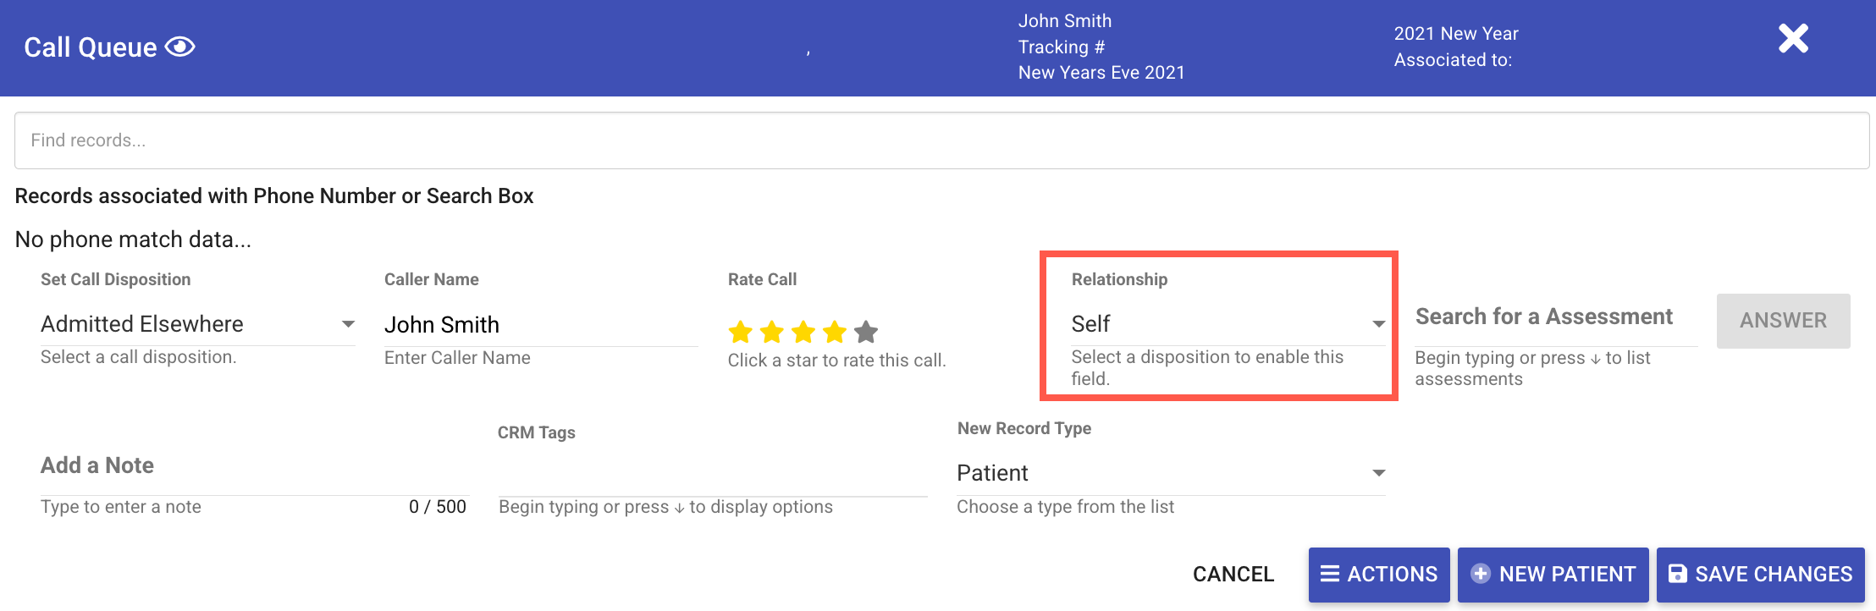Click the third rating star
Viewport: 1876px width, 611px height.
[x=803, y=332]
